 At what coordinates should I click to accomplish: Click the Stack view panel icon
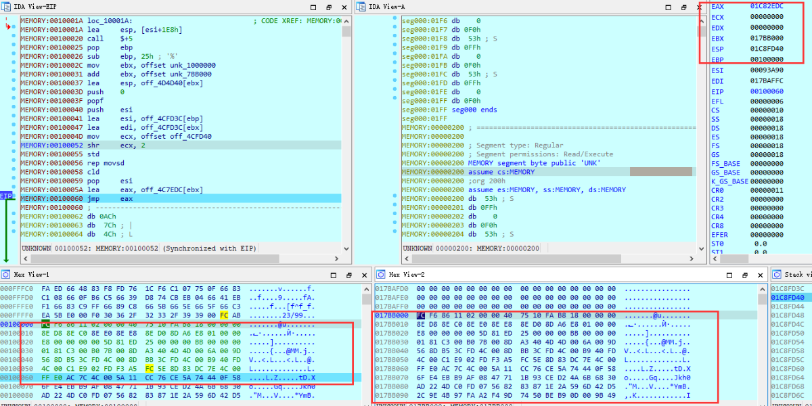pyautogui.click(x=777, y=275)
